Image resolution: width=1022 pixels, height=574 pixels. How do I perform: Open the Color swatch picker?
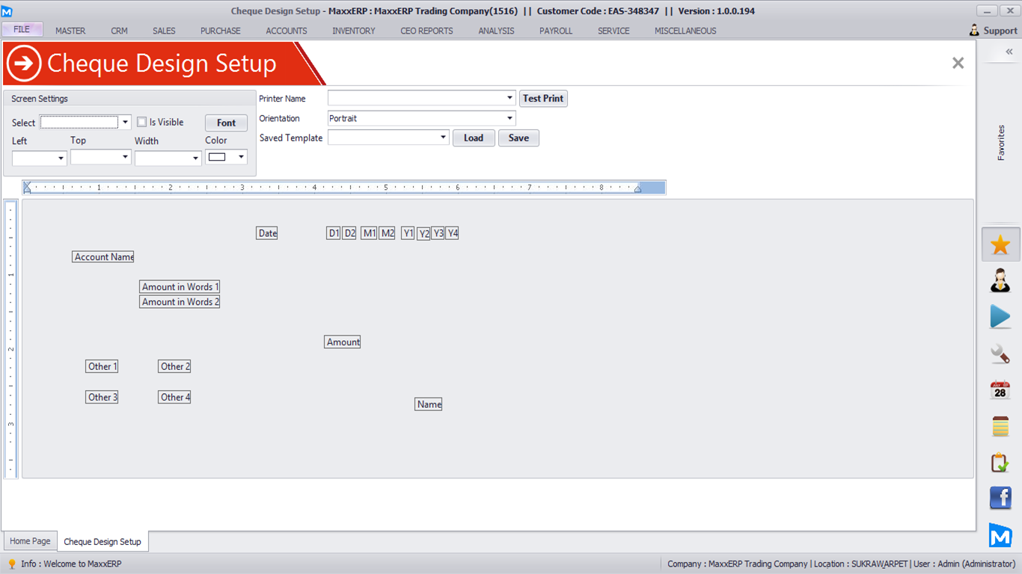[227, 157]
